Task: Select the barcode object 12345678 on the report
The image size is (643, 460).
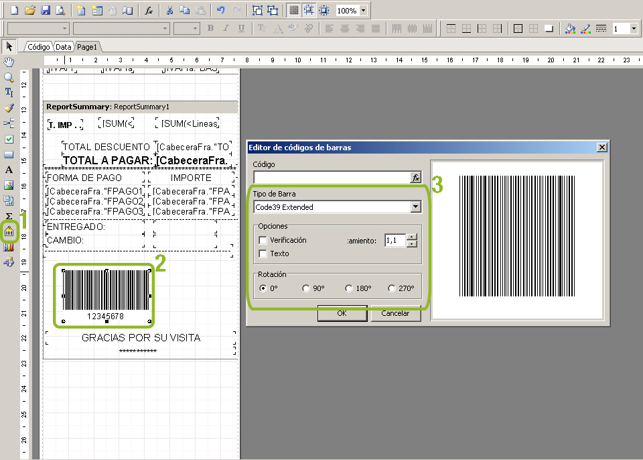Action: [x=106, y=295]
